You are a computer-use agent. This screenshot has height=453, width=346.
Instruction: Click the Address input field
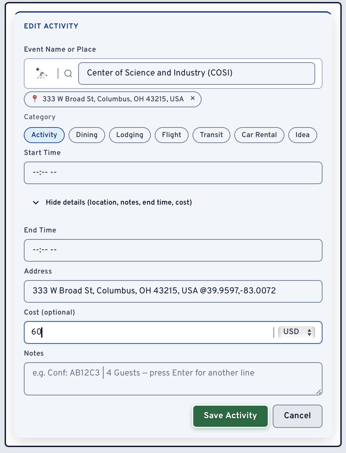click(173, 291)
